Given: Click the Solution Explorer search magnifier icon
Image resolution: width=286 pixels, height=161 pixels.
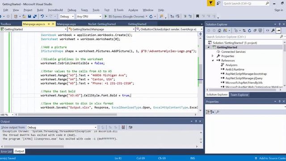Looking at the screenshot, I should tap(282, 37).
